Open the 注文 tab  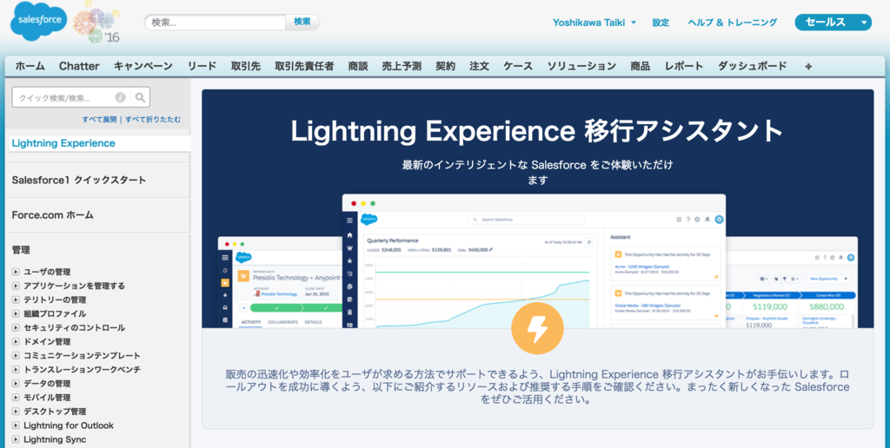[479, 66]
